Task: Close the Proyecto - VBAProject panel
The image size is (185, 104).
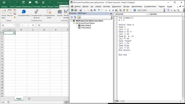Action: [x=111, y=14]
